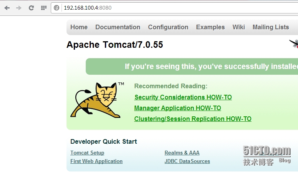The height and width of the screenshot is (173, 298).
Task: Reload the page with the refresh icon
Action: coord(31,8)
